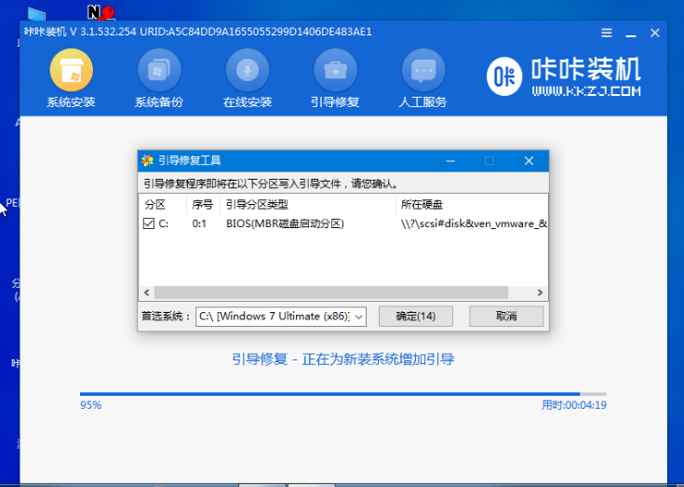
Task: Click the 所在硬盘 column header
Action: click(x=472, y=205)
